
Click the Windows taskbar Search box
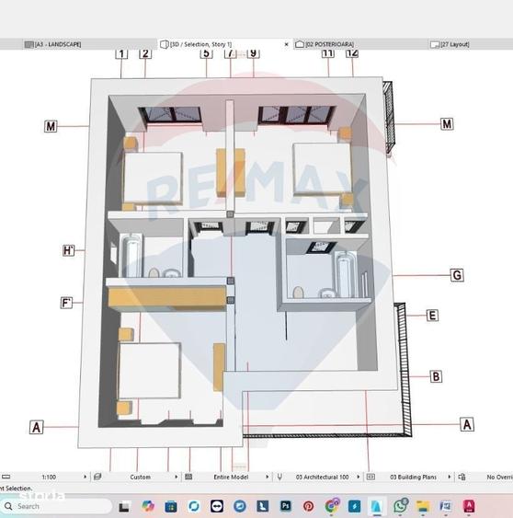tap(57, 506)
